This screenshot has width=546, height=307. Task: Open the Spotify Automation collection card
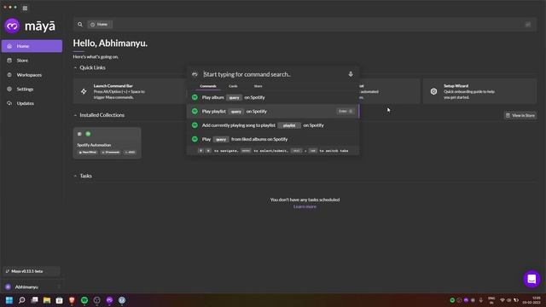107,143
